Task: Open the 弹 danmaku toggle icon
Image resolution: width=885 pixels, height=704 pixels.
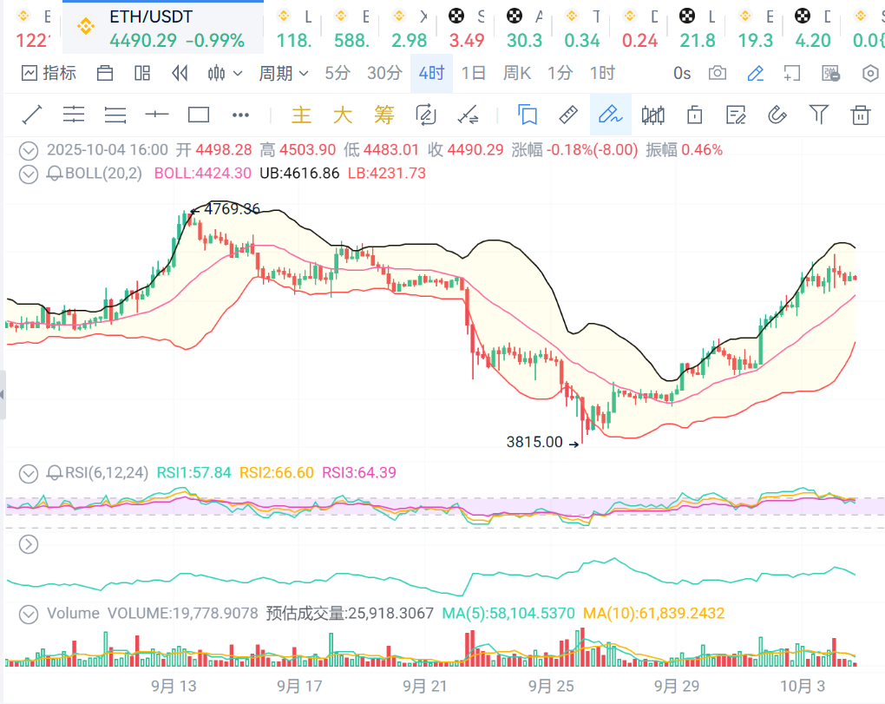Action: coord(831,74)
